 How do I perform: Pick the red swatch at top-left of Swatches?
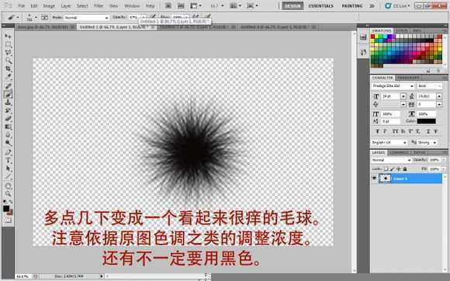pos(372,36)
